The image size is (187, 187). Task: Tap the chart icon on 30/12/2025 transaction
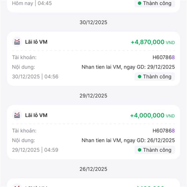click(x=17, y=42)
